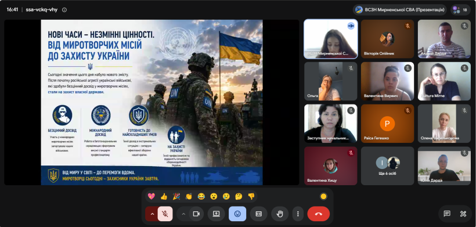Send the thinking face reaction
The image size is (476, 227).
click(239, 196)
